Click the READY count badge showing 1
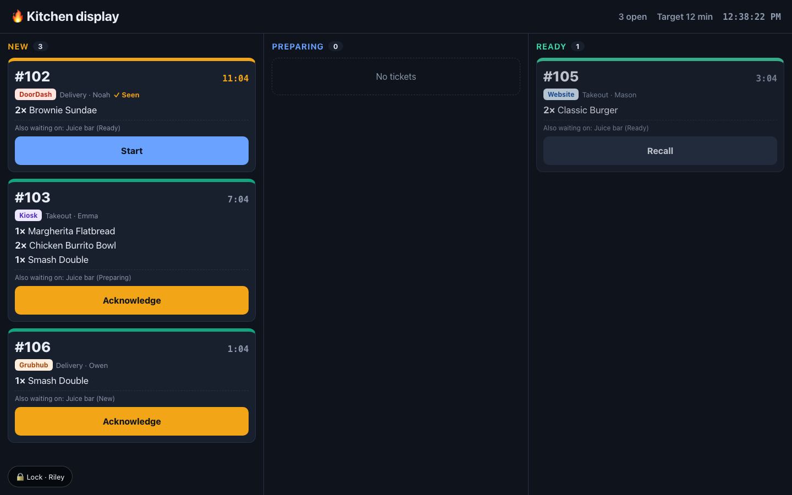Viewport: 792px width, 495px height. coord(577,47)
